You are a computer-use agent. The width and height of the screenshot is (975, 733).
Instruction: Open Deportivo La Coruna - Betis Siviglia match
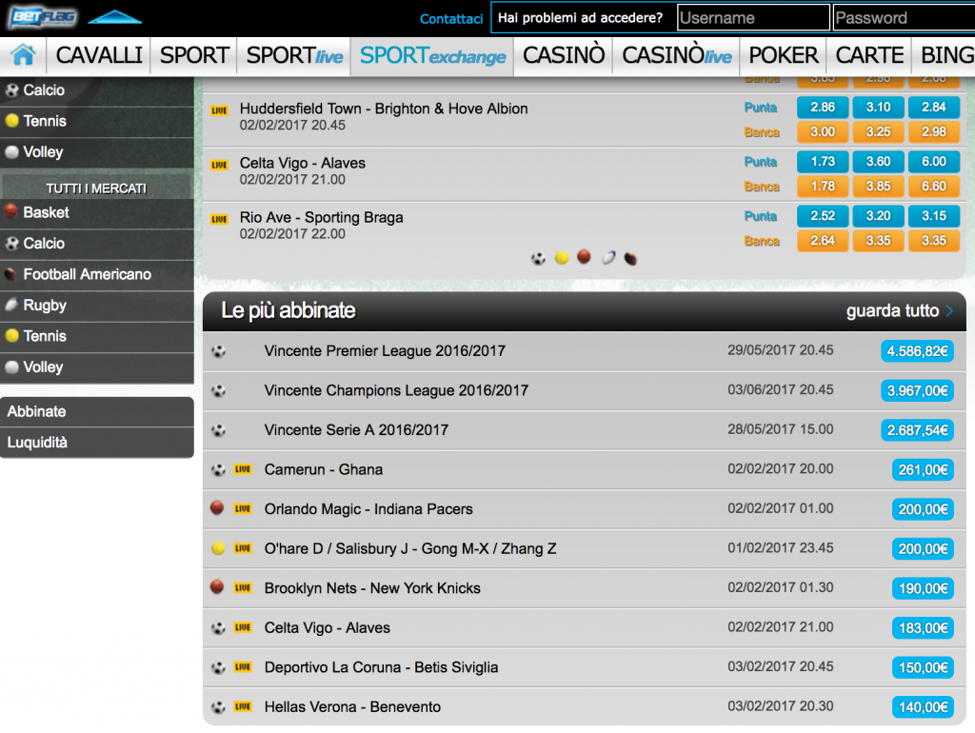[381, 667]
